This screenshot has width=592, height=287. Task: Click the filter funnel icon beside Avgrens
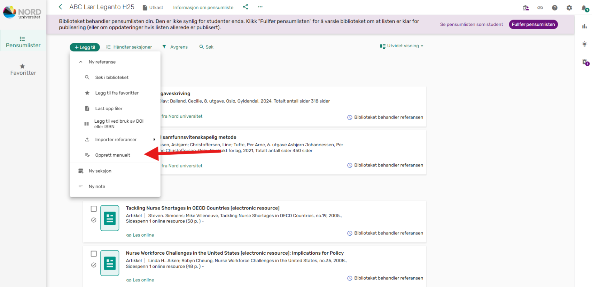[x=164, y=47]
